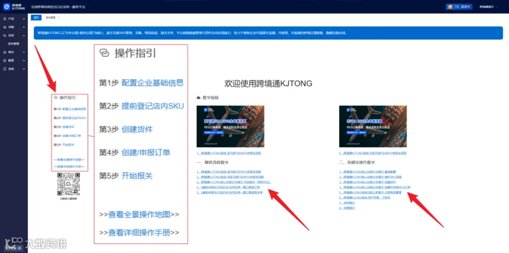Screen dimensions: 509x253
Task: Open the user account dropdown at top right
Action: [x=489, y=6]
